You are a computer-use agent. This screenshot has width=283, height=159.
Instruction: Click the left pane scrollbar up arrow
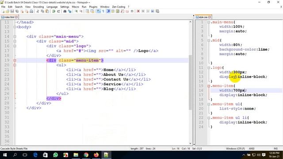pos(190,22)
